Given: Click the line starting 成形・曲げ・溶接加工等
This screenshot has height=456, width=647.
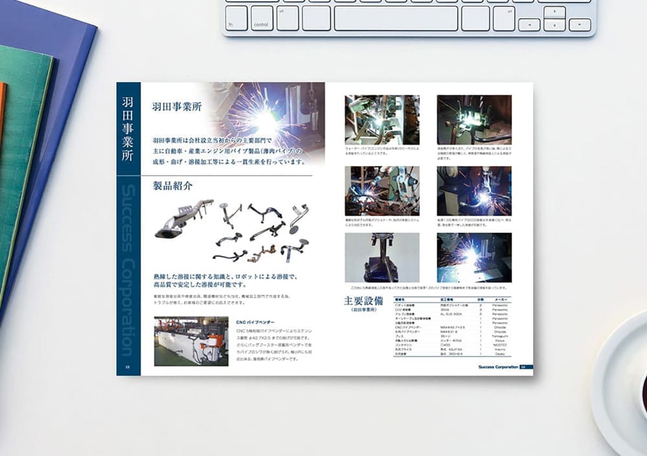Looking at the screenshot, I should coord(229,161).
